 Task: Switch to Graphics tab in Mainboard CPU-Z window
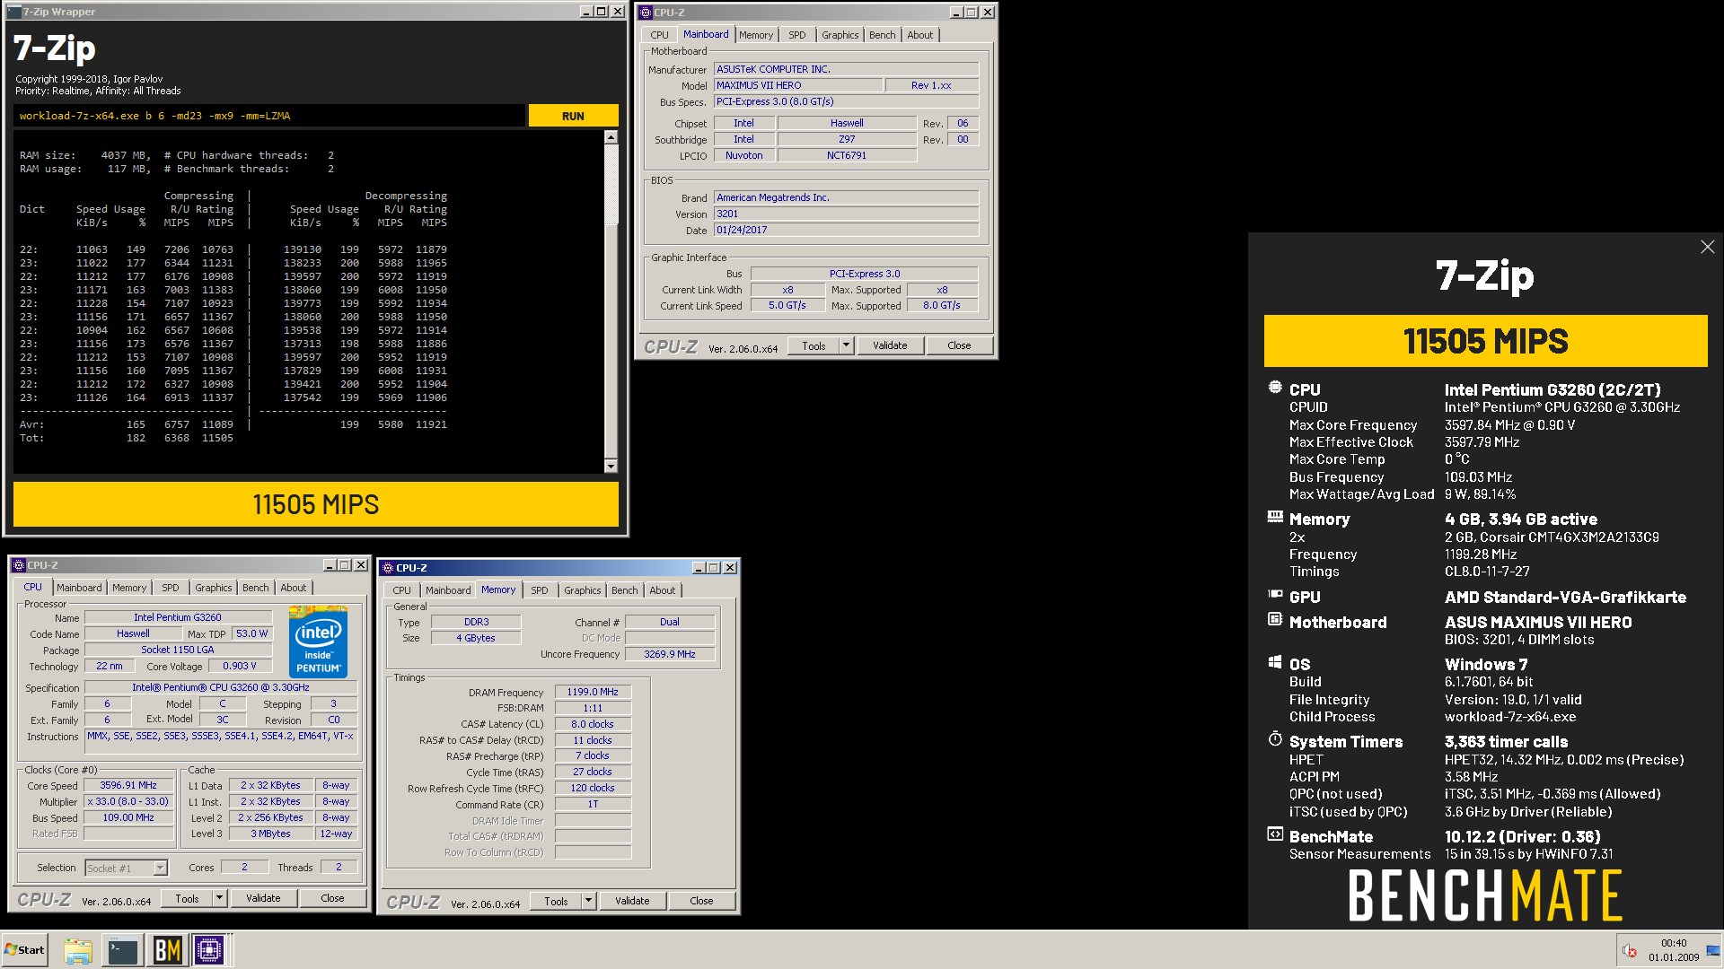(840, 35)
